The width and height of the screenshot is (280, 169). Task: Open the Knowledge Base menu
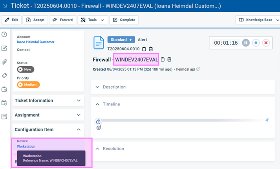coord(258,20)
